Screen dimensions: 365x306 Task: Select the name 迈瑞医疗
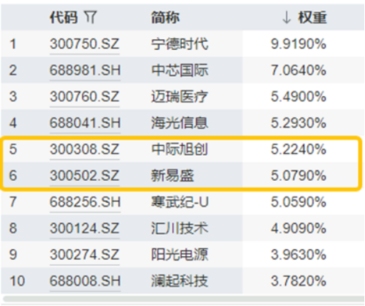pyautogui.click(x=180, y=97)
